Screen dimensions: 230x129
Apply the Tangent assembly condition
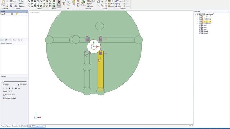coord(119,1)
